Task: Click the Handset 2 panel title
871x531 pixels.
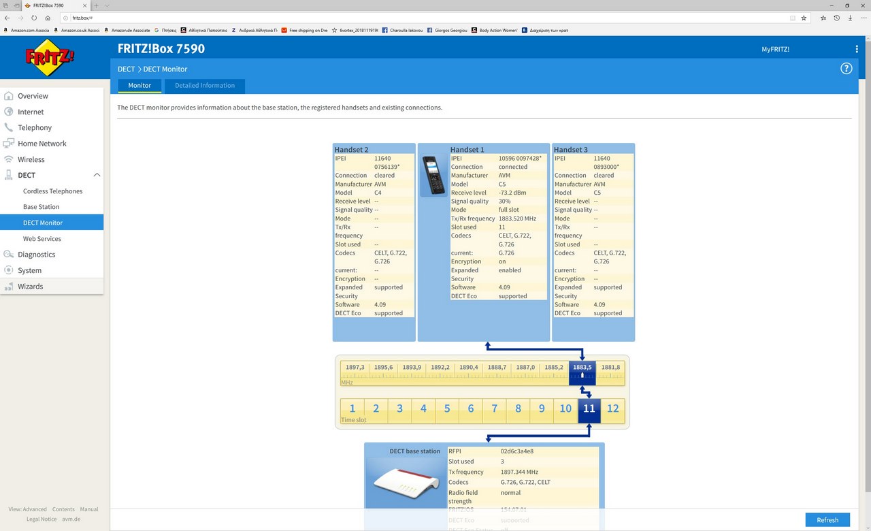Action: pyautogui.click(x=351, y=150)
